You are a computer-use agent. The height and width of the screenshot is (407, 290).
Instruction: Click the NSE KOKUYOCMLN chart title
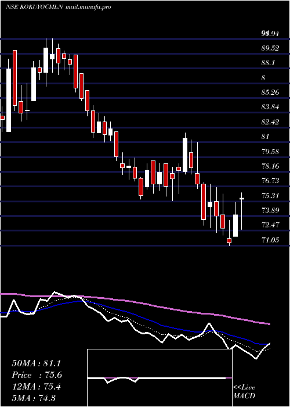[x=34, y=7]
